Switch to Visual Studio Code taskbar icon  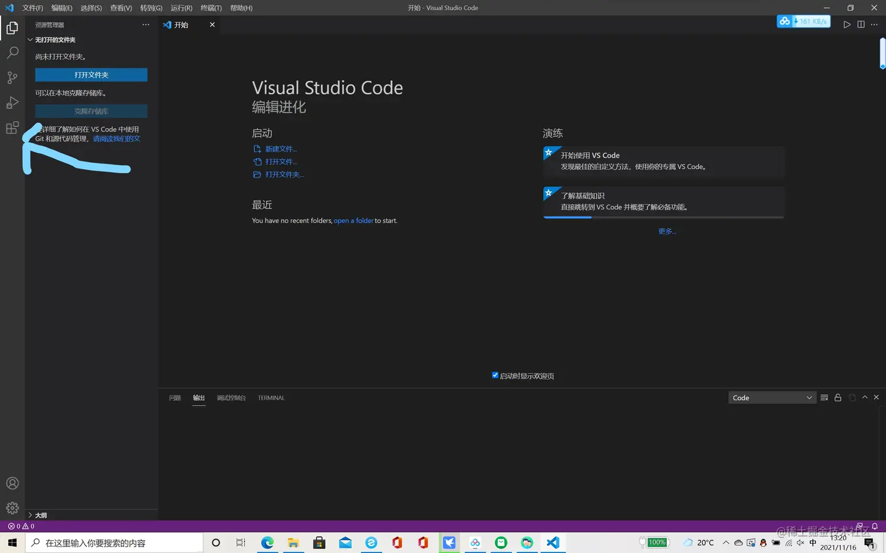[x=553, y=542]
